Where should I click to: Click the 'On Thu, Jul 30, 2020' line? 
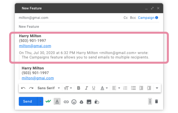pyautogui.click(x=84, y=53)
